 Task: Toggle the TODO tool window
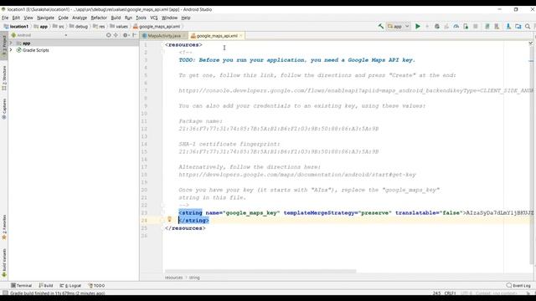coord(97,285)
